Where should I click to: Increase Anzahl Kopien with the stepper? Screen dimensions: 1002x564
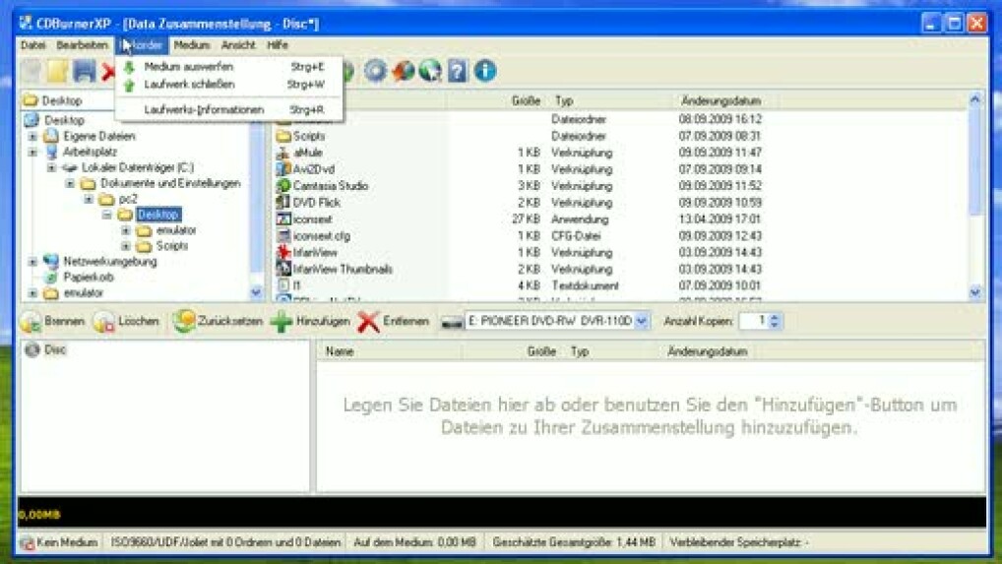pos(775,317)
